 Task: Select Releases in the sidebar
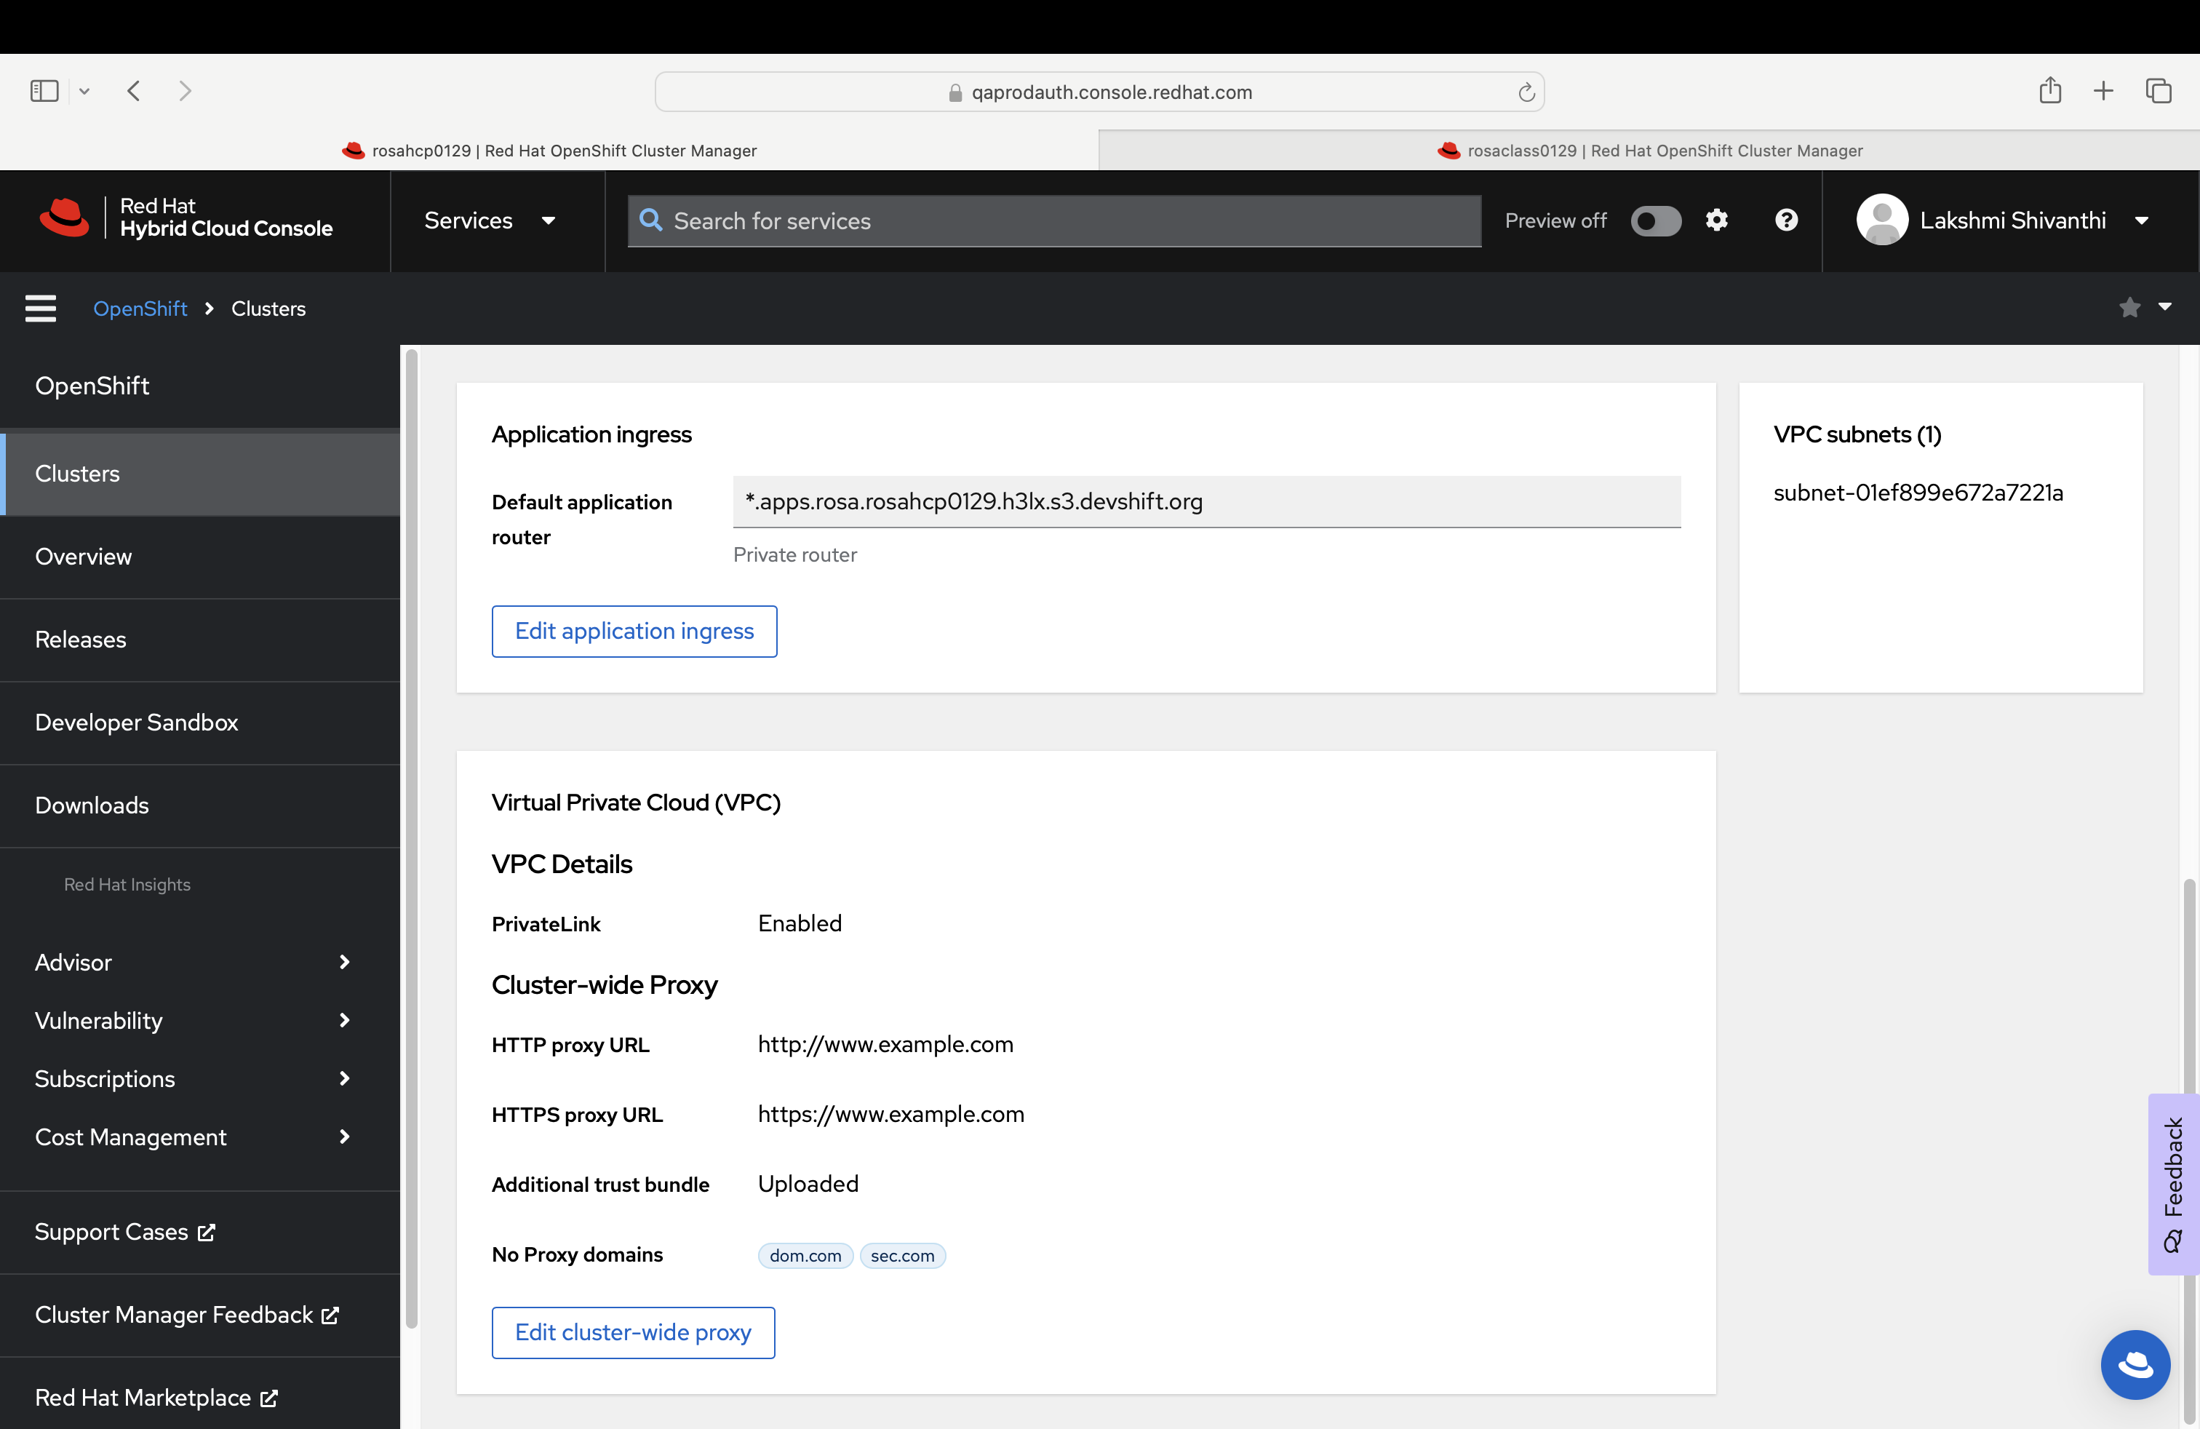pos(81,640)
